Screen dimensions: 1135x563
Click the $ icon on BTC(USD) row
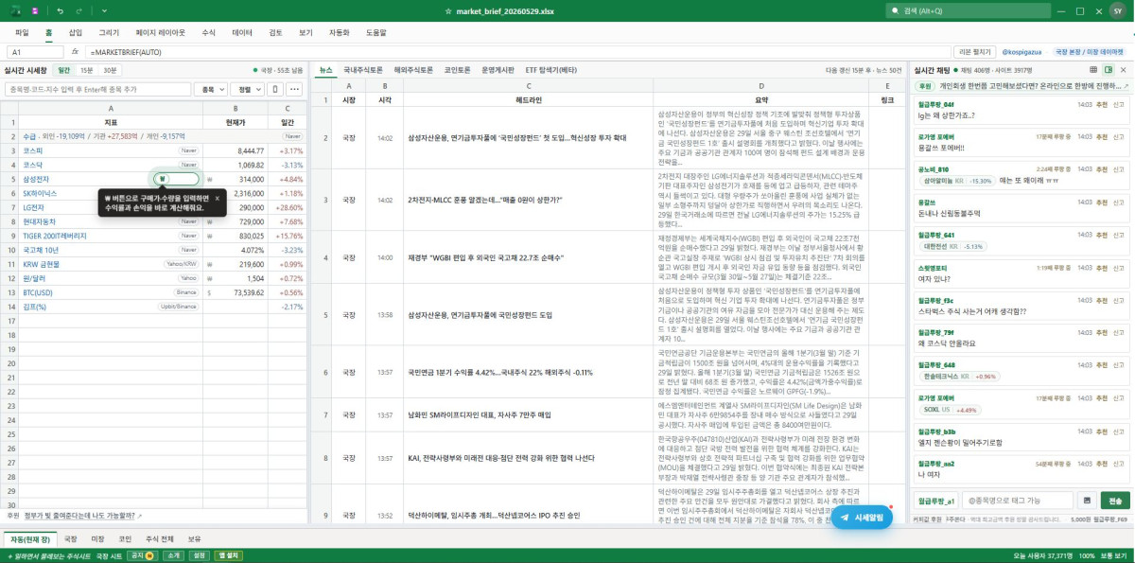tap(210, 292)
